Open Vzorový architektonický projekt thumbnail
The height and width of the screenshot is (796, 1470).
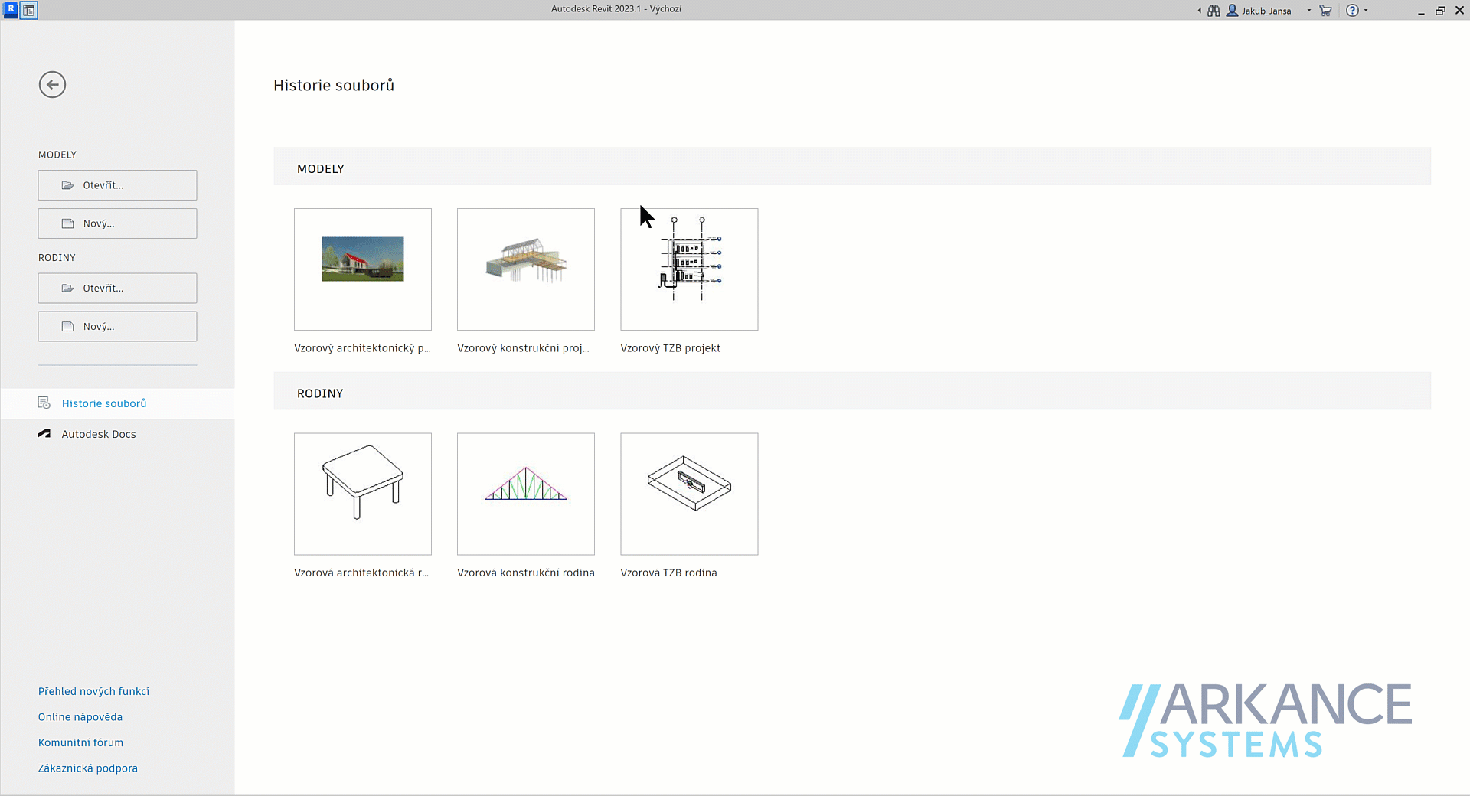pyautogui.click(x=363, y=269)
